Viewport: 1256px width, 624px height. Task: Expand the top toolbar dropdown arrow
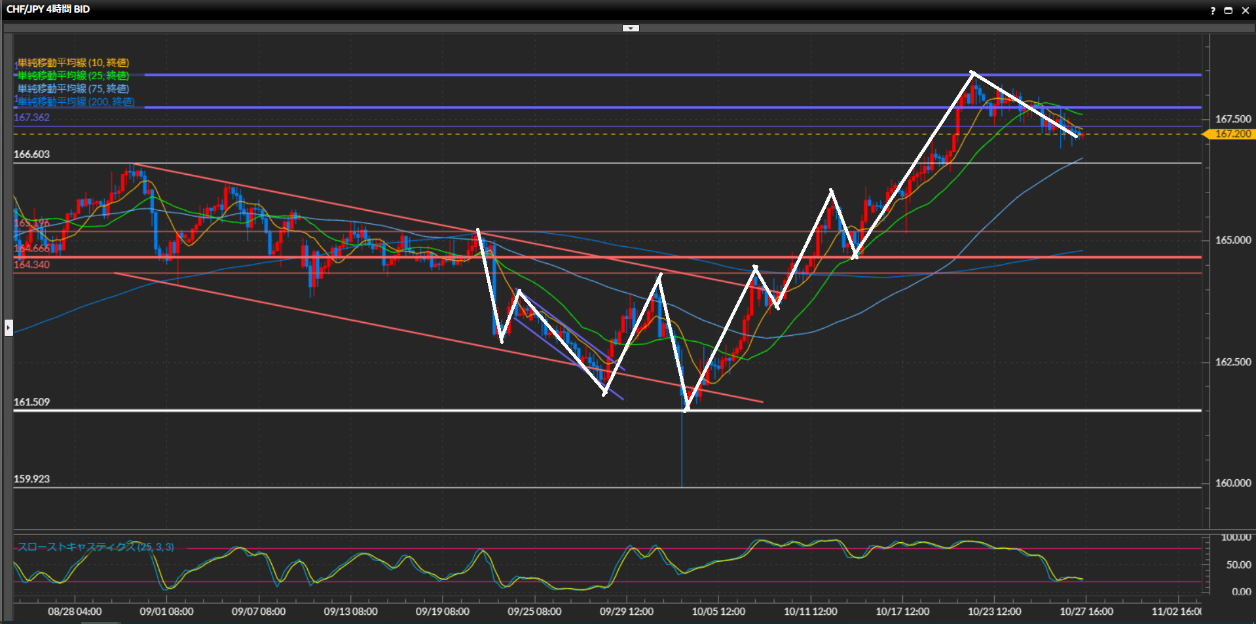[630, 28]
